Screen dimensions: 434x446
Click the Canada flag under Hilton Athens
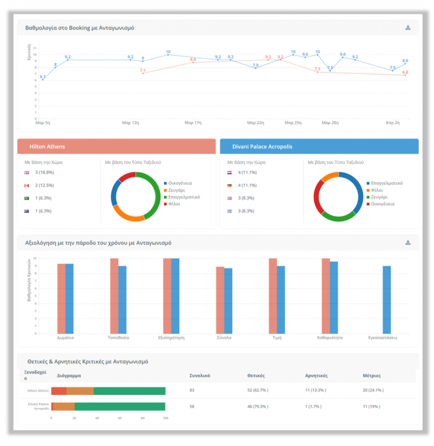27,185
